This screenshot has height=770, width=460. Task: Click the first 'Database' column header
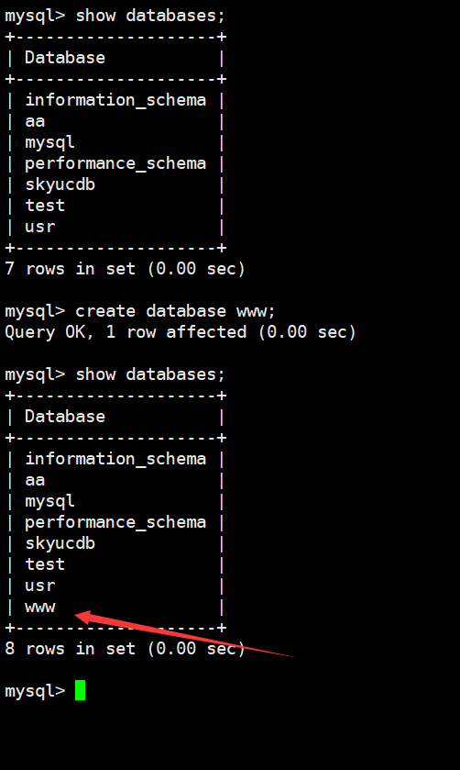coord(65,58)
